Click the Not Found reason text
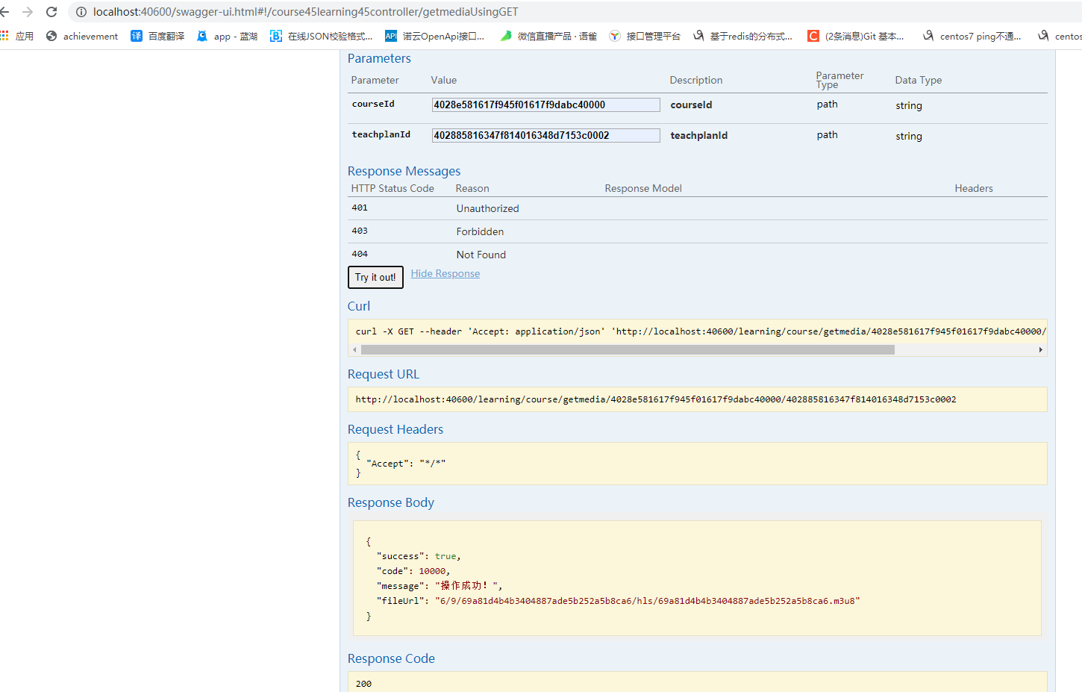 [481, 255]
